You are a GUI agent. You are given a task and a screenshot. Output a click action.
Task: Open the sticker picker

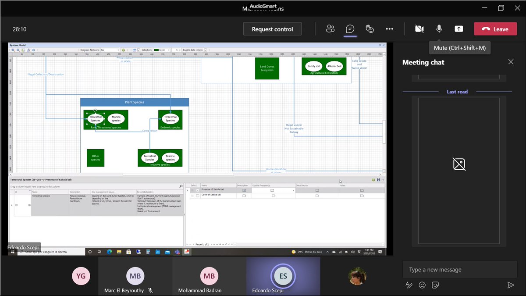coord(435,285)
